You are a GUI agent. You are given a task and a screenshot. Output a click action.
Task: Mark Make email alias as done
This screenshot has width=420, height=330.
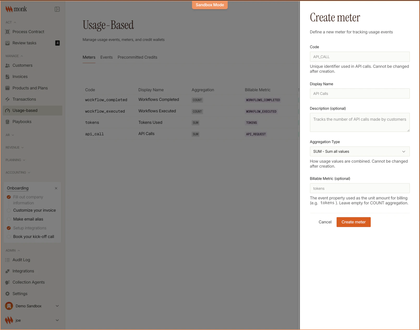(9, 219)
